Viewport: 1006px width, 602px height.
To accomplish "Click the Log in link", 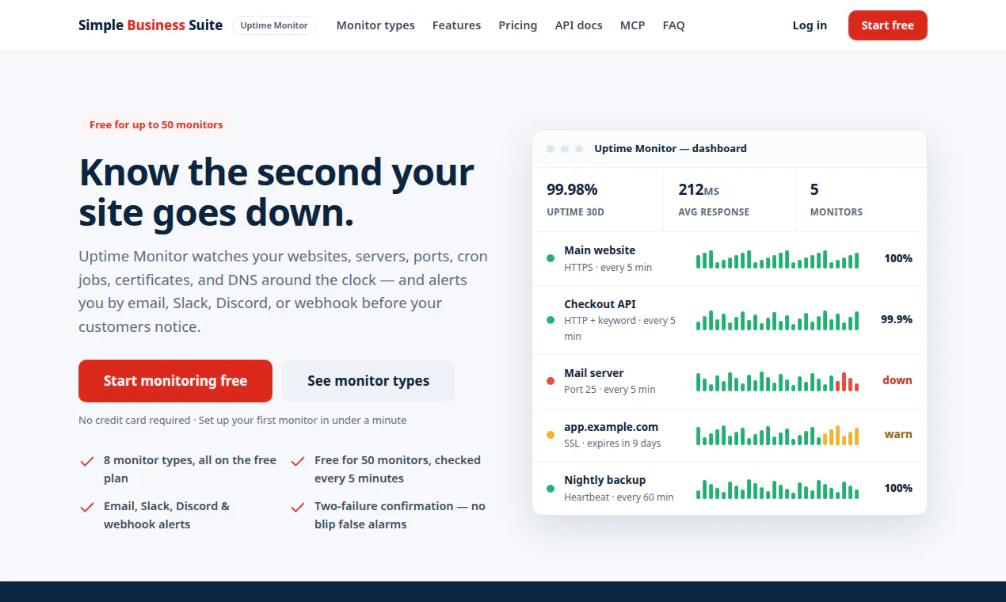I will coord(810,25).
